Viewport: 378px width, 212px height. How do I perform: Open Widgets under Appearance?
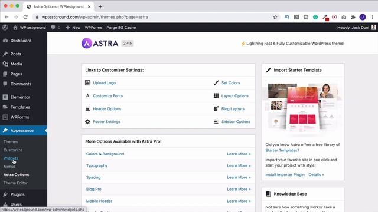click(11, 158)
